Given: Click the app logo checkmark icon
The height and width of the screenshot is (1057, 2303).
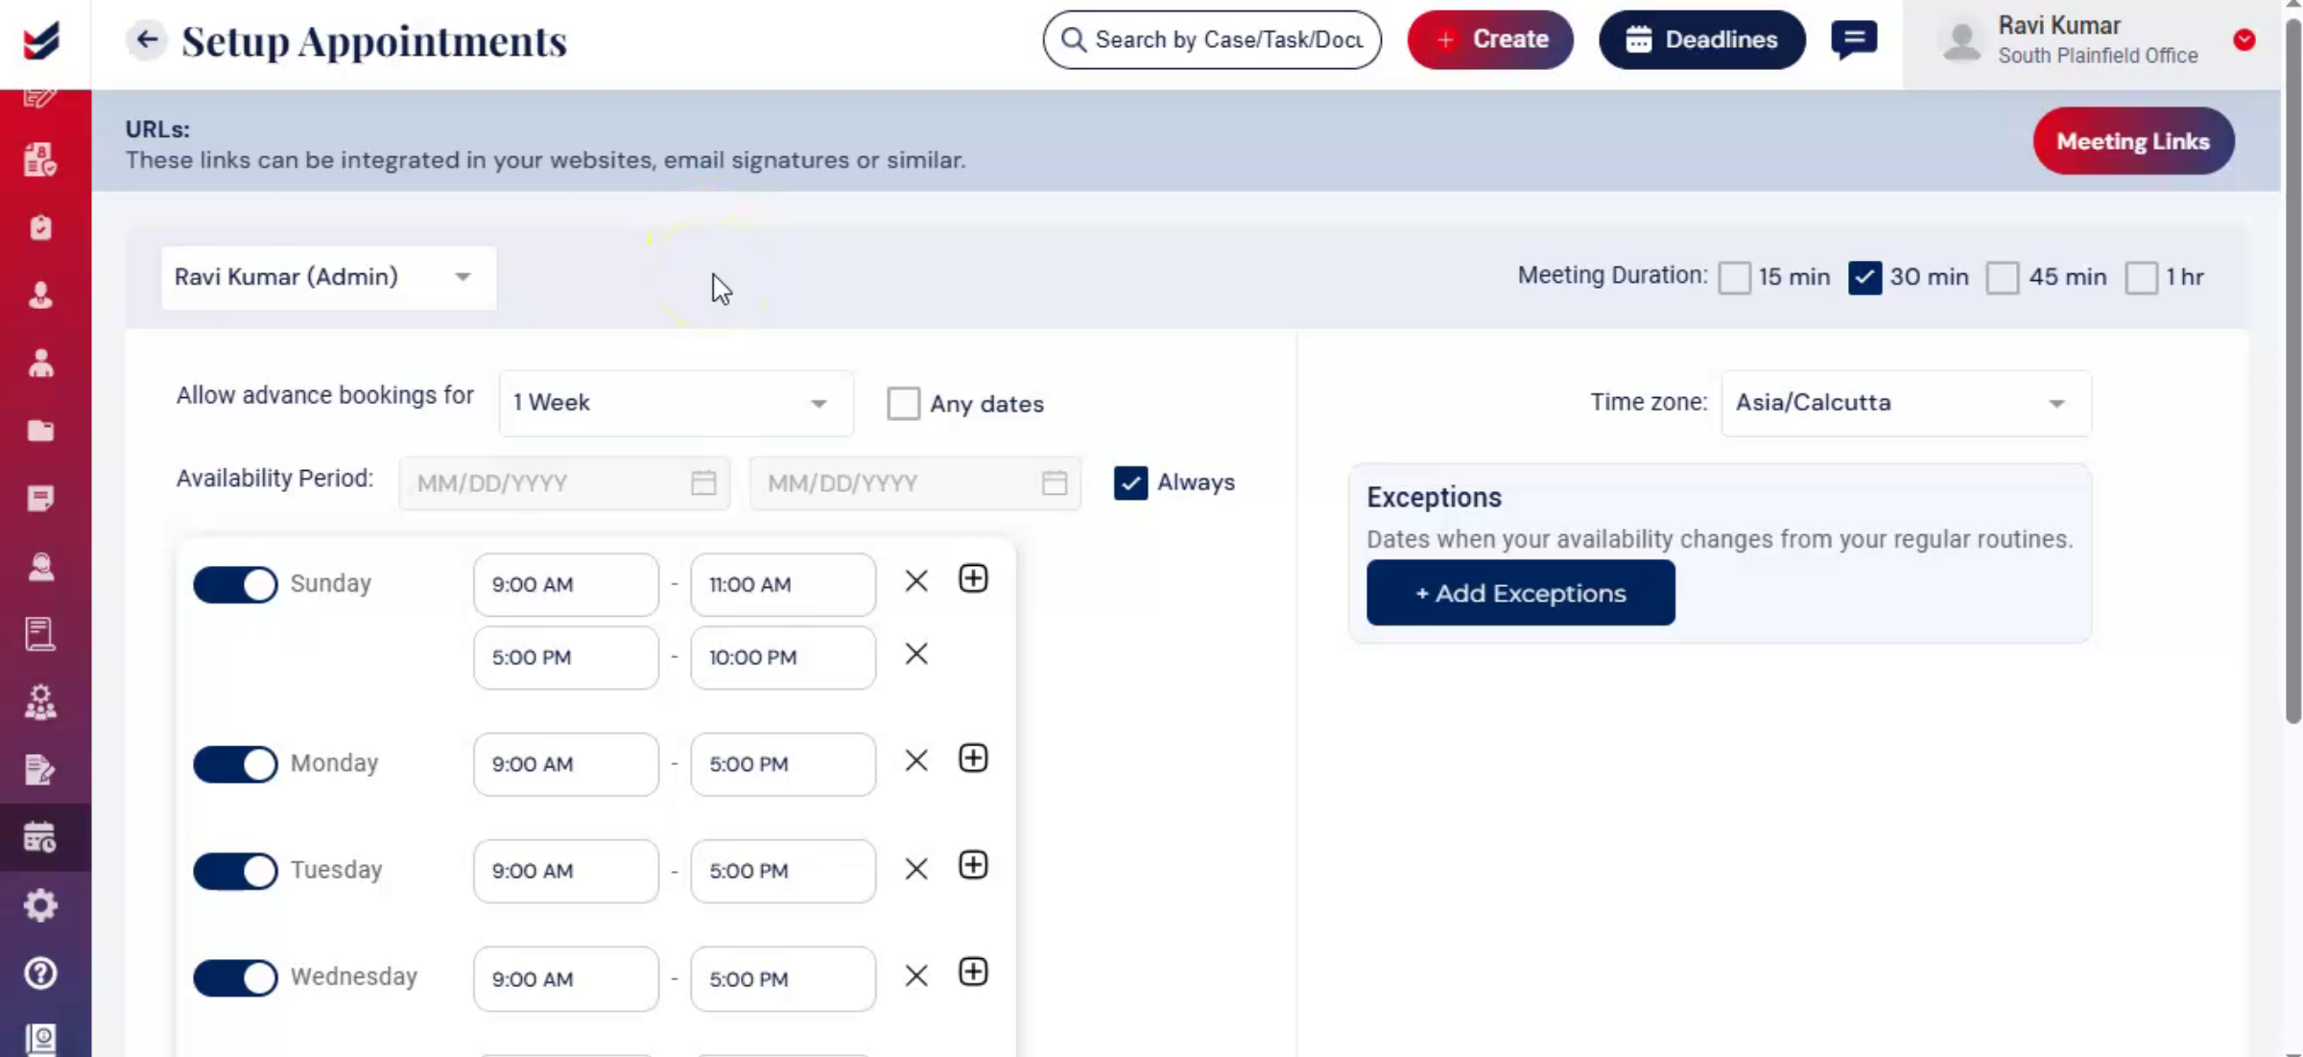Looking at the screenshot, I should (x=41, y=40).
